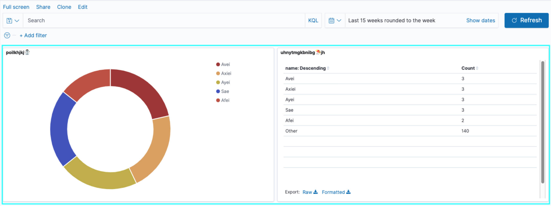This screenshot has height=206, width=551.
Task: Click the Show dates link
Action: click(x=480, y=21)
